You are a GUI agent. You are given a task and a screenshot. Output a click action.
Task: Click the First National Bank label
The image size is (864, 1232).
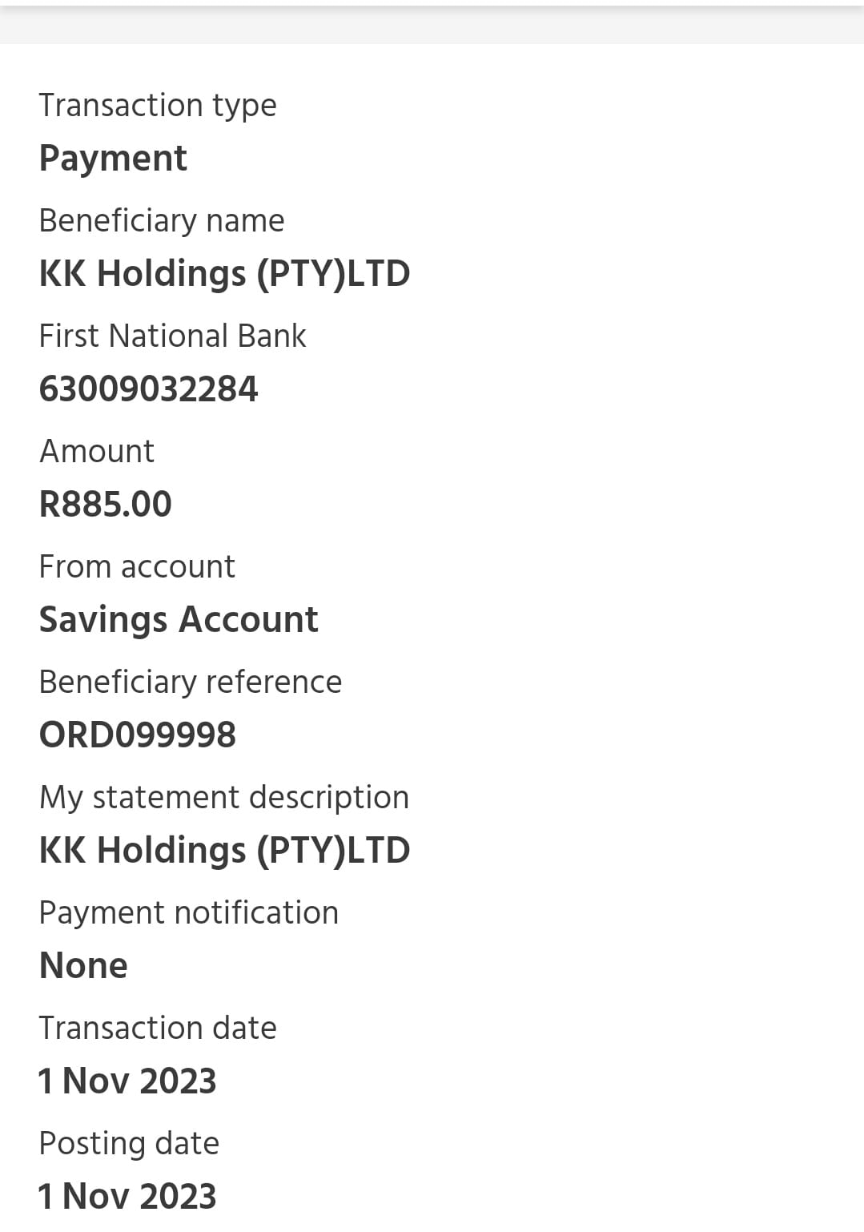coord(172,336)
